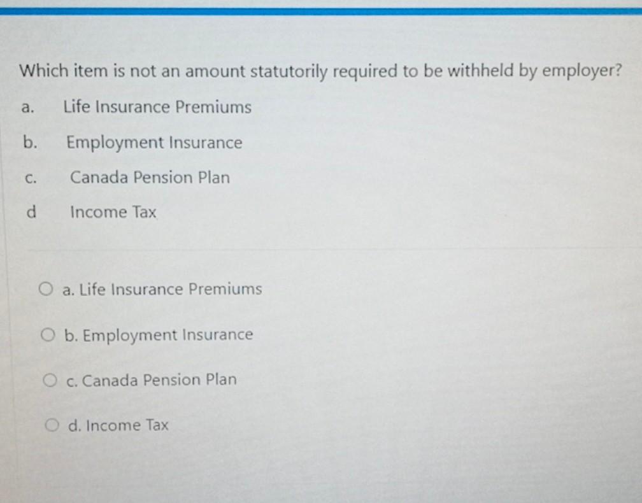Select the 'c. Canada Pension Plan' radio button

tap(49, 379)
